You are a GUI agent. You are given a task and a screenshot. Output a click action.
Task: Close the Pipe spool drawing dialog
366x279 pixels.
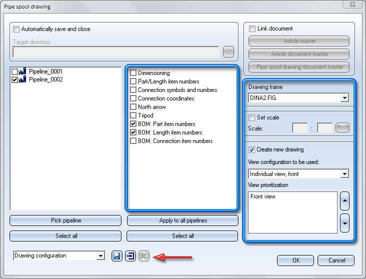pyautogui.click(x=352, y=4)
